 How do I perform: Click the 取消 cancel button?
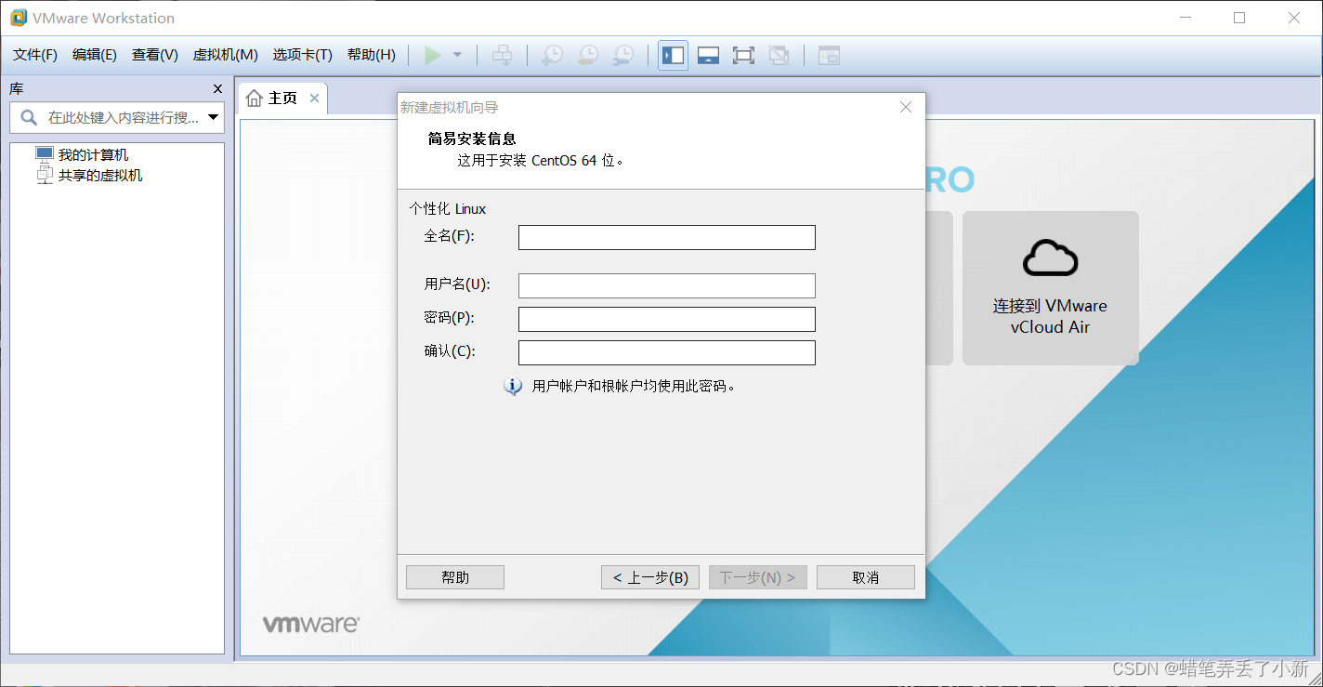click(866, 577)
